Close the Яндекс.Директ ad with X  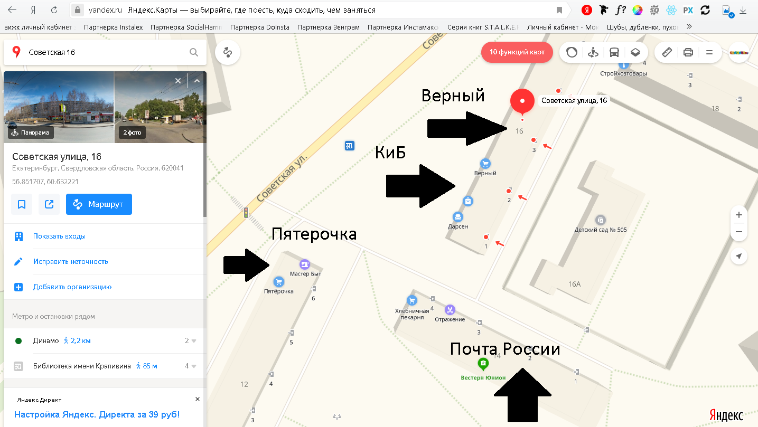[x=198, y=399]
